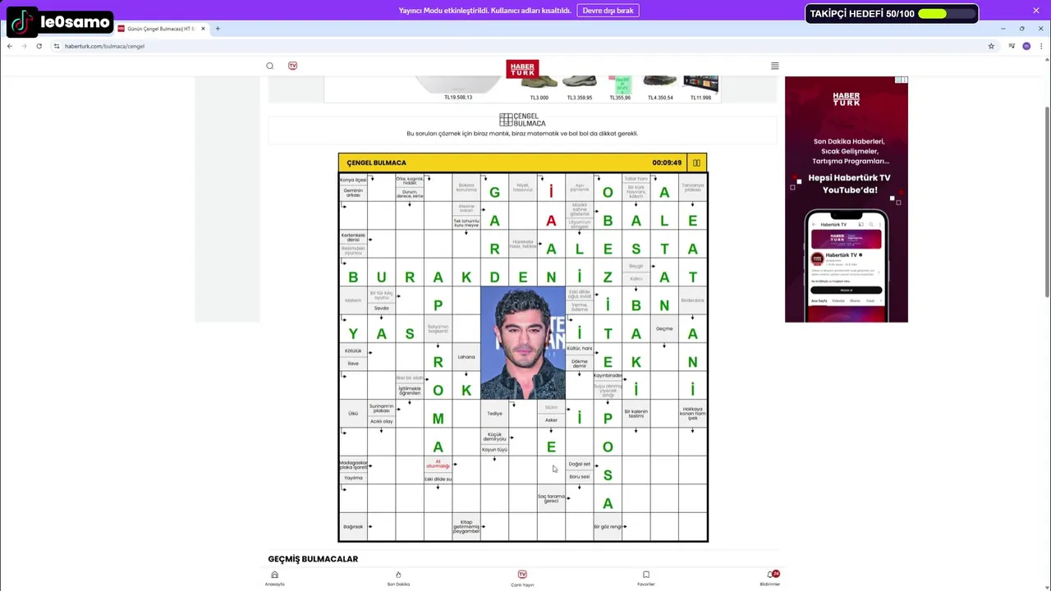
Task: Open the media control icon in browser toolbar
Action: [x=1012, y=46]
